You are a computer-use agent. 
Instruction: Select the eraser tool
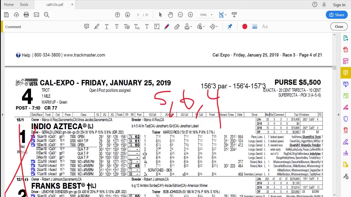[x=177, y=27]
